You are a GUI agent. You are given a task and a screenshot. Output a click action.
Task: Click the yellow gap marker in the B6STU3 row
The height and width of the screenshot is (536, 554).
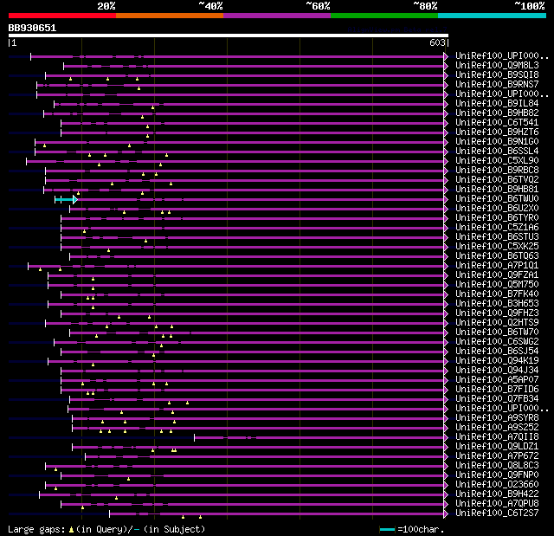click(x=145, y=241)
